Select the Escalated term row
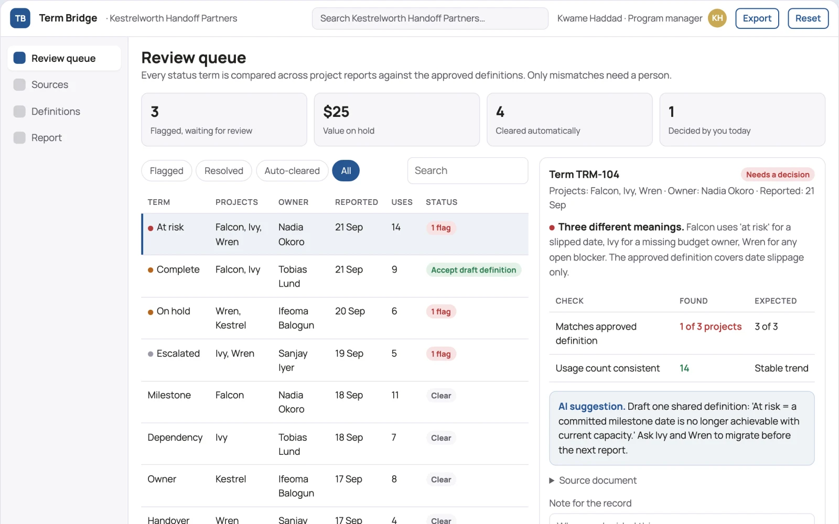Screen dimensions: 839x524 pyautogui.click(x=335, y=360)
